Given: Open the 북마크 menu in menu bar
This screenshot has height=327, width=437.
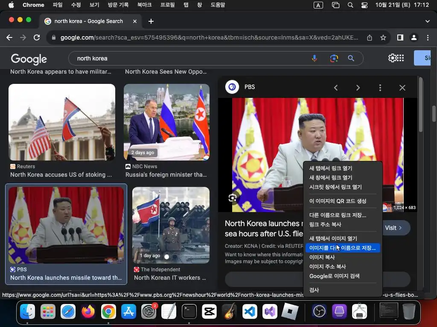Looking at the screenshot, I should (144, 5).
